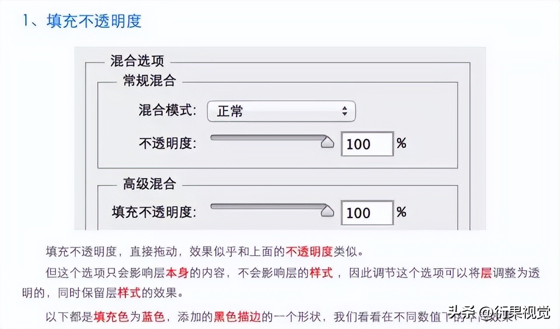
Task: Click the 填充不透明度 slider handle
Action: point(327,210)
